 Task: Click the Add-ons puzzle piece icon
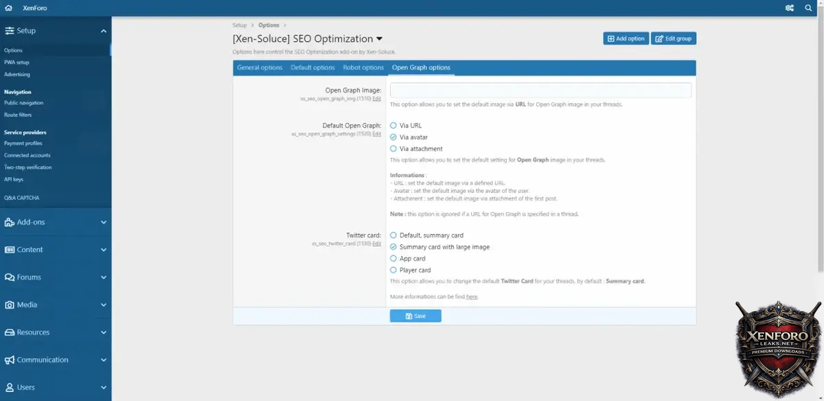click(10, 222)
